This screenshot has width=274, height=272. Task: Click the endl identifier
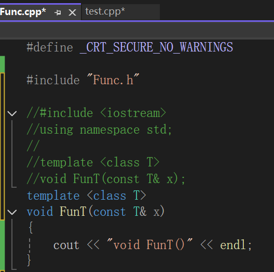233,244
